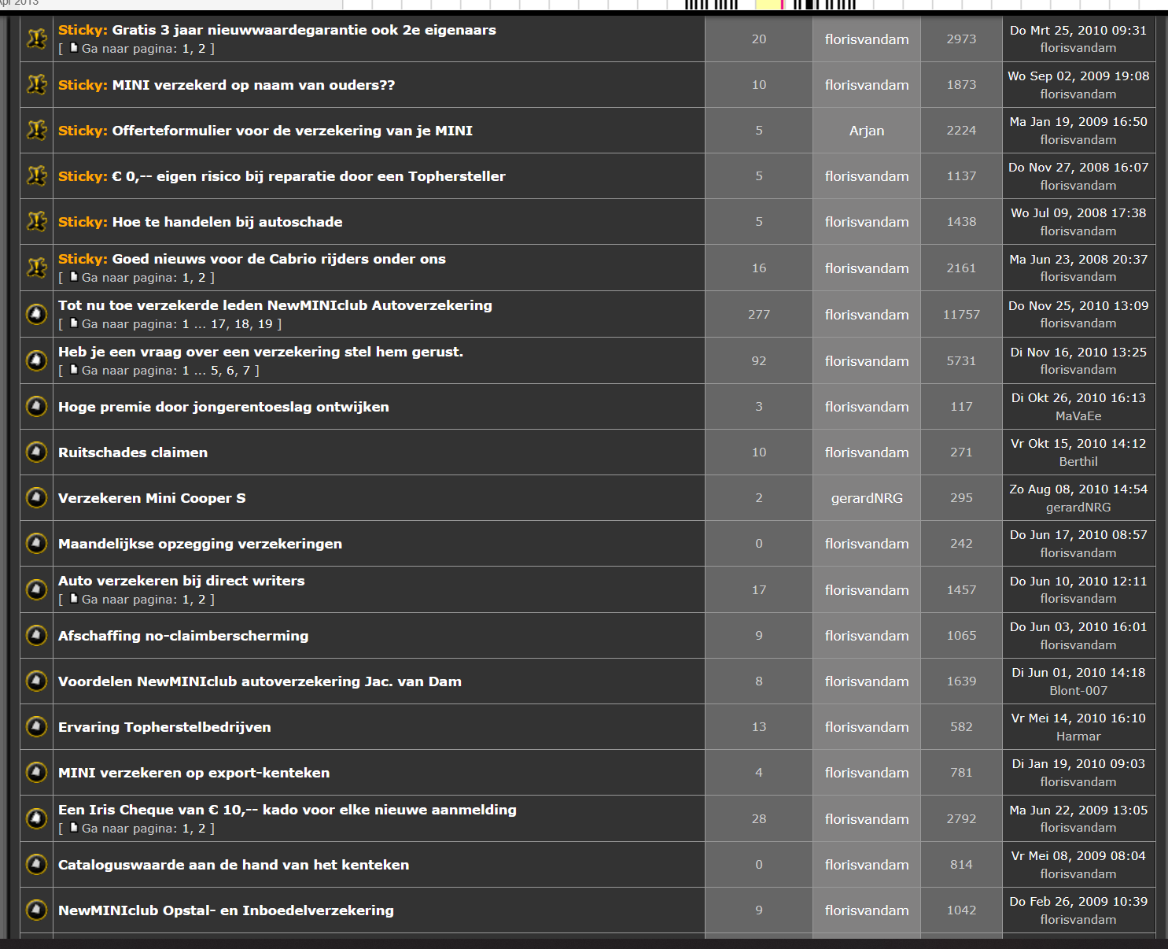
Task: Click the topic icon beside 'Hoge premie door jongerentoeslag'
Action: click(36, 406)
